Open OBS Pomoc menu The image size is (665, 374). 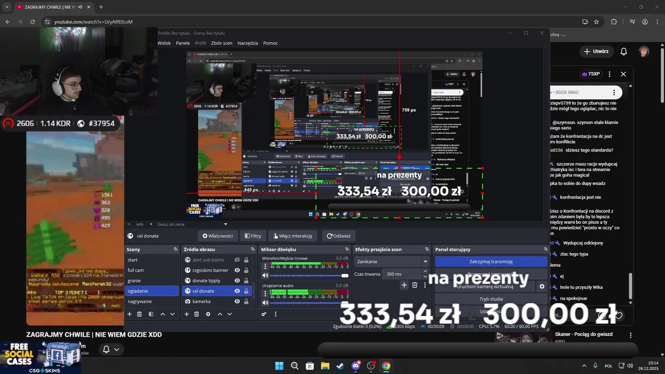pos(271,43)
